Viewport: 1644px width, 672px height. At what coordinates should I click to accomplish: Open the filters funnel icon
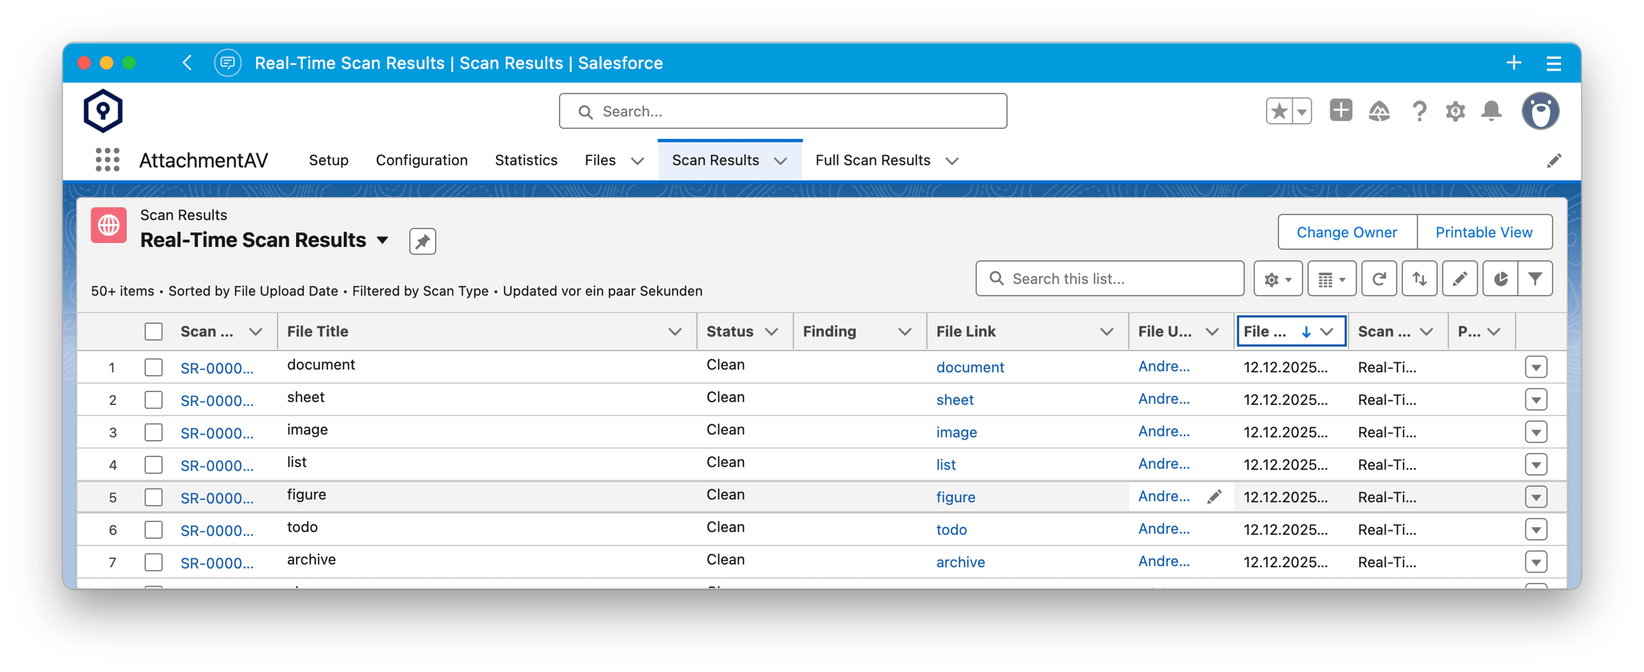1536,279
